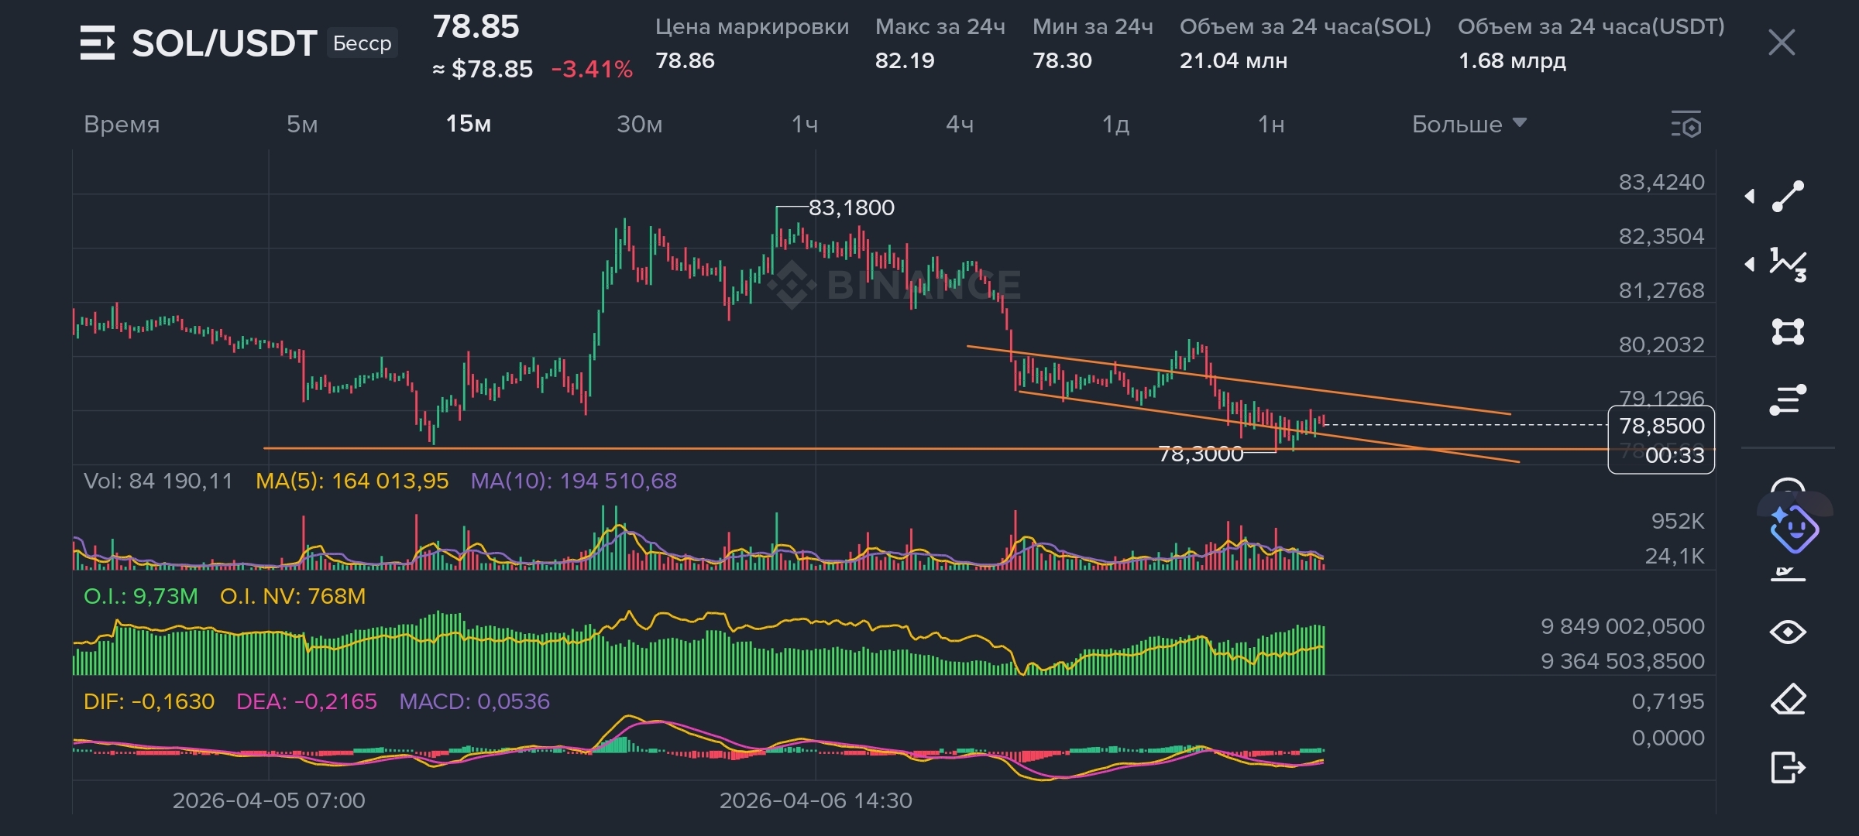Exit drawing mode with the logout-arrow icon
The image size is (1859, 836).
click(x=1788, y=768)
